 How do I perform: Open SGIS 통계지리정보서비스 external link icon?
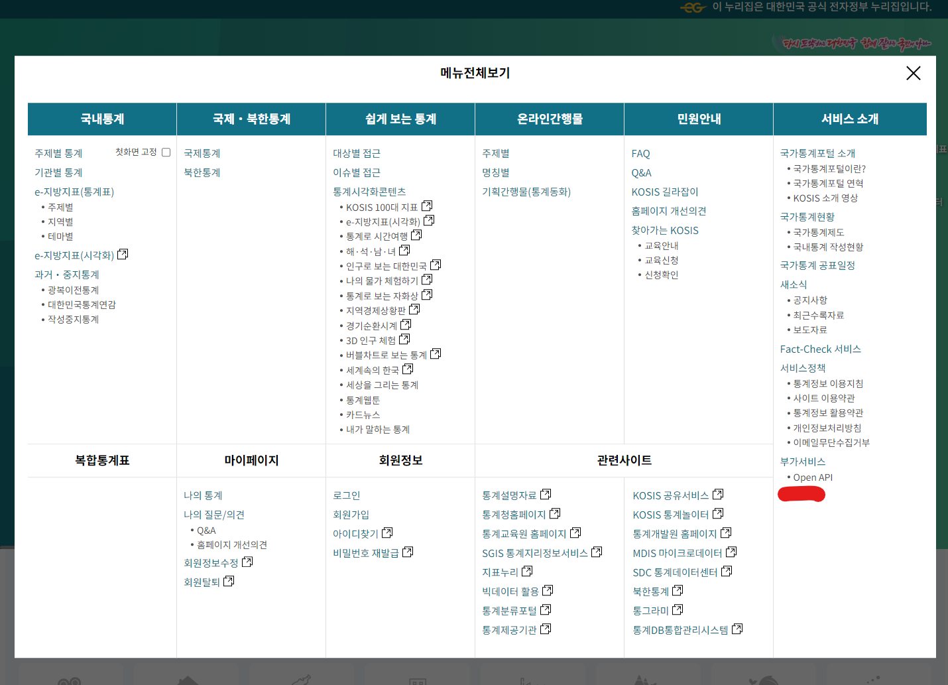597,550
